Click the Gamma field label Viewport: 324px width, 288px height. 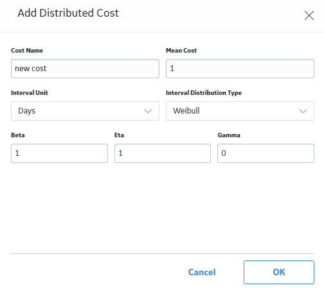229,135
